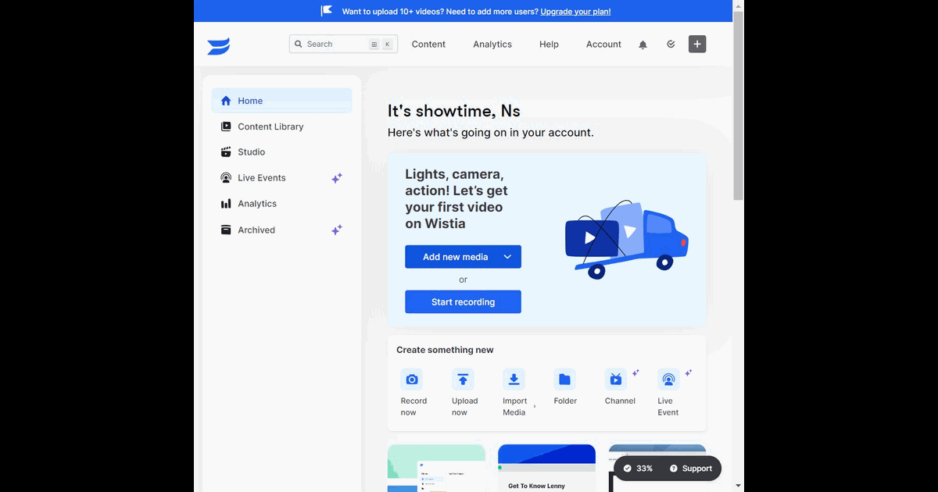Click the Upload now arrow icon
Image resolution: width=938 pixels, height=492 pixels.
(x=463, y=380)
